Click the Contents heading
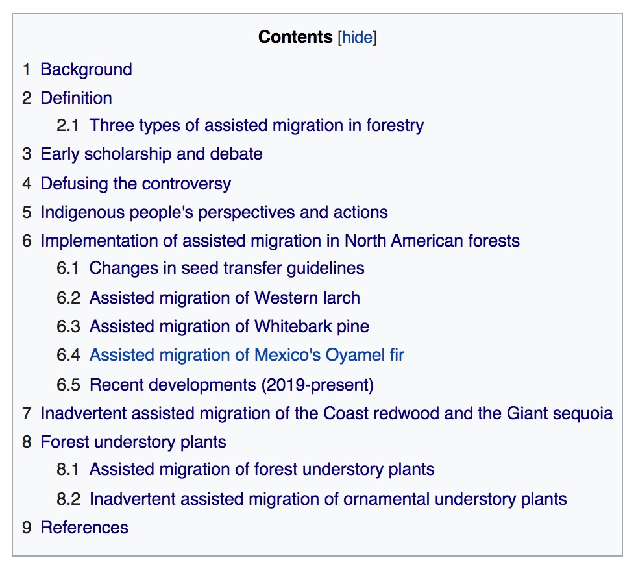Viewport: 636px width, 571px height. point(295,37)
